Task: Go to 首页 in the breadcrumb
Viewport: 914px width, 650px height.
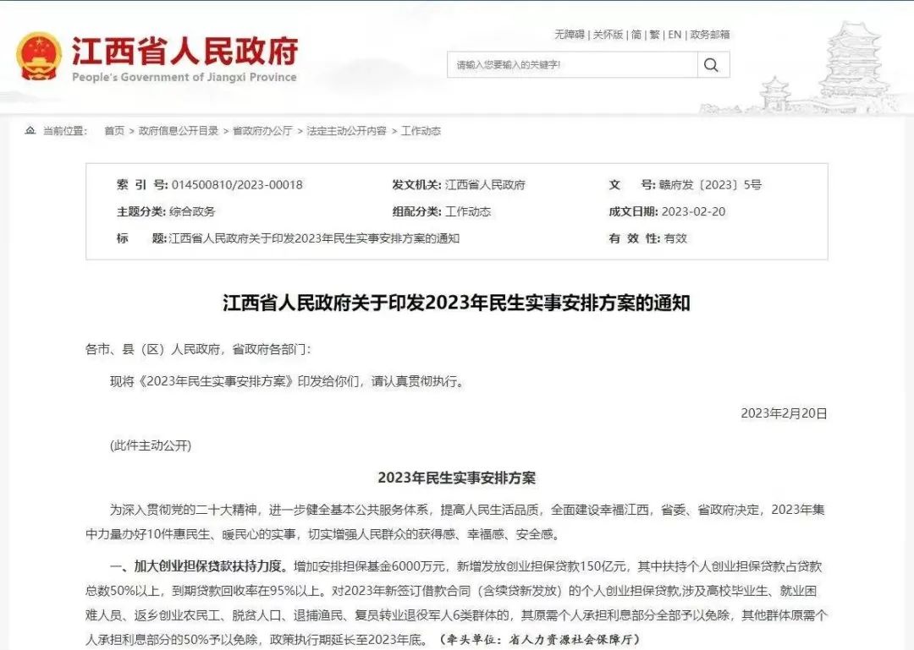Action: pyautogui.click(x=114, y=131)
